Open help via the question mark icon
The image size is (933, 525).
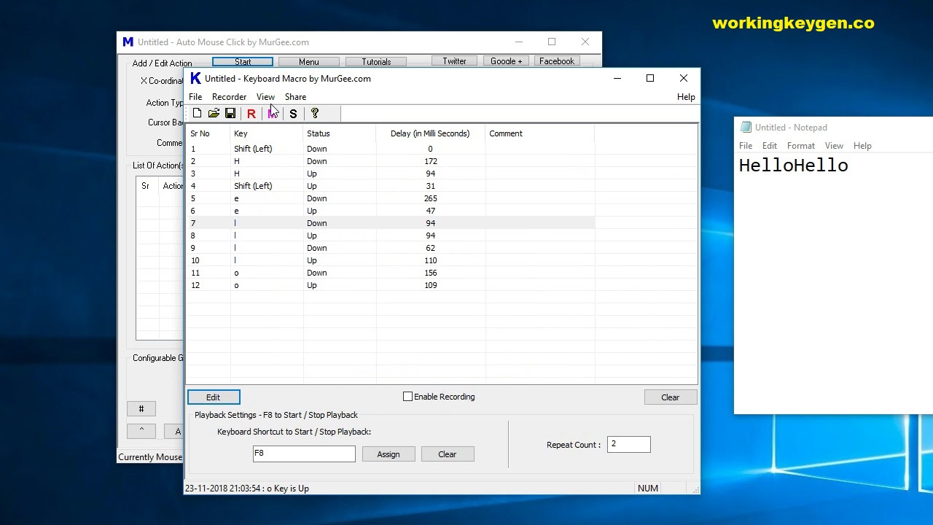click(314, 113)
